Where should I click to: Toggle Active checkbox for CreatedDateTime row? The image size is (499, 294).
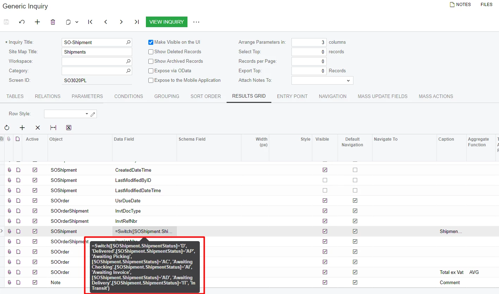pyautogui.click(x=35, y=170)
